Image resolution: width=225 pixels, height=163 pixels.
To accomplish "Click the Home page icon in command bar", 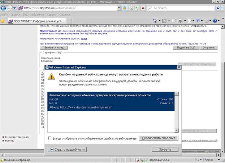I will [155, 21].
